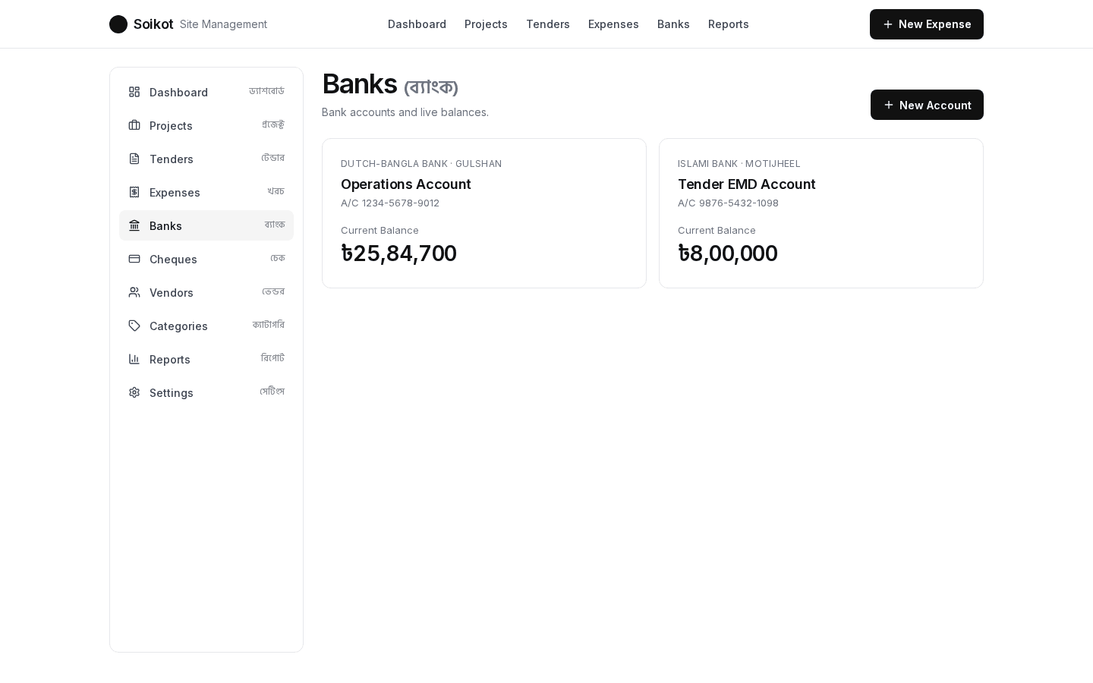This screenshot has width=1093, height=683.
Task: Open Settings label in the sidebar
Action: [x=172, y=392]
